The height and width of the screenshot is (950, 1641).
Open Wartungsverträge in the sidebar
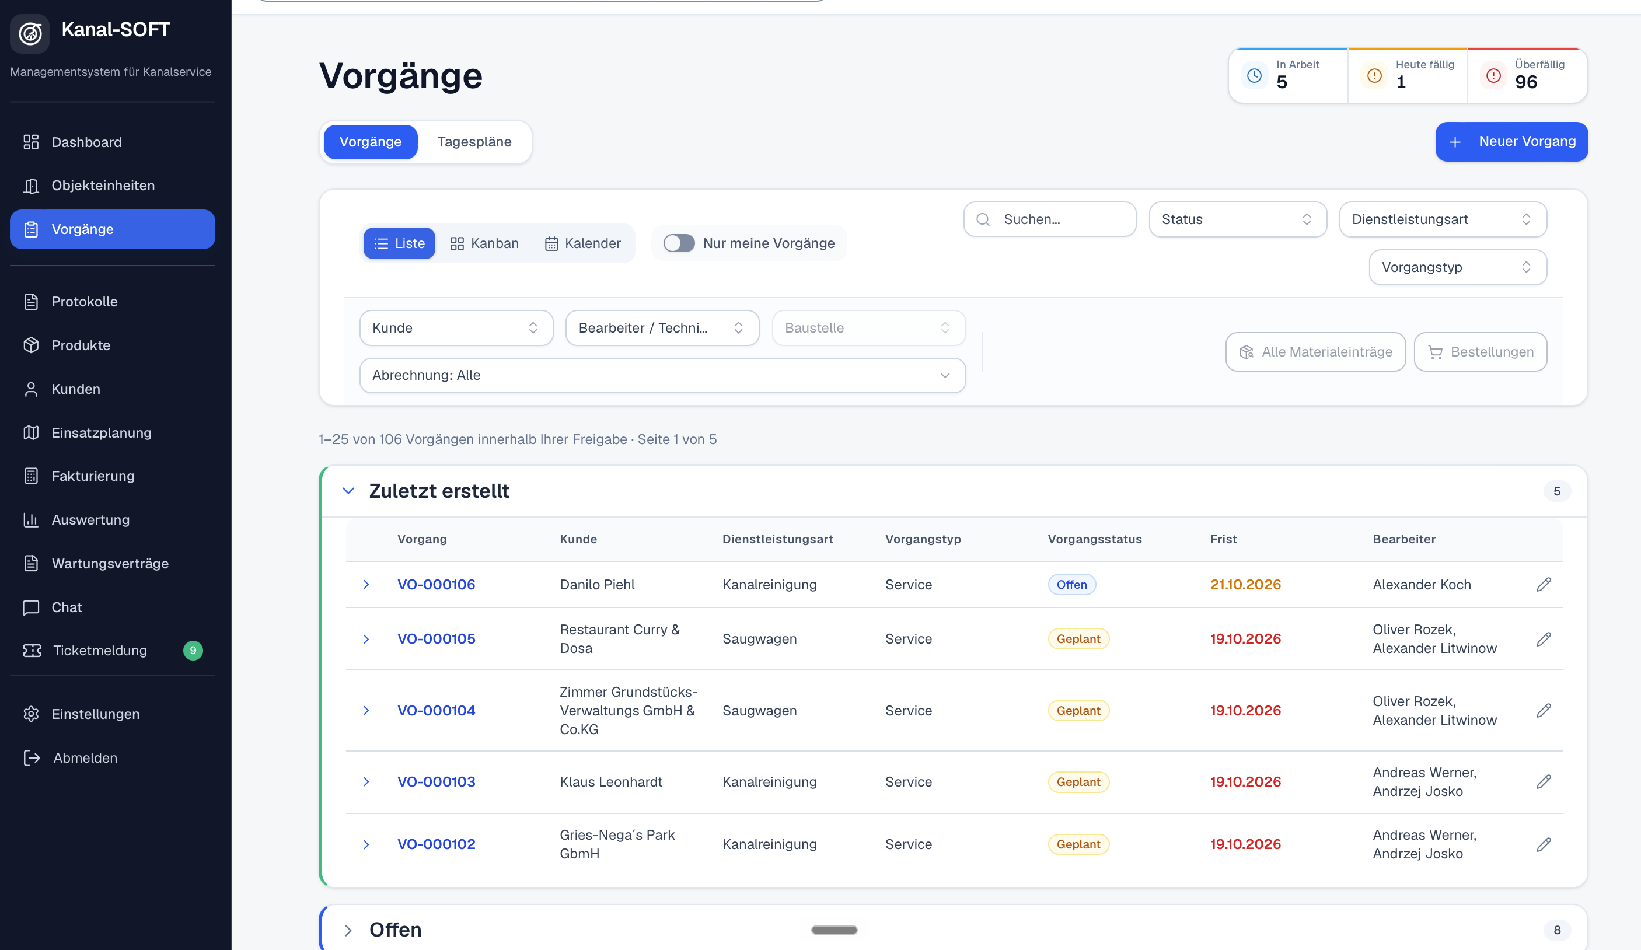tap(112, 563)
